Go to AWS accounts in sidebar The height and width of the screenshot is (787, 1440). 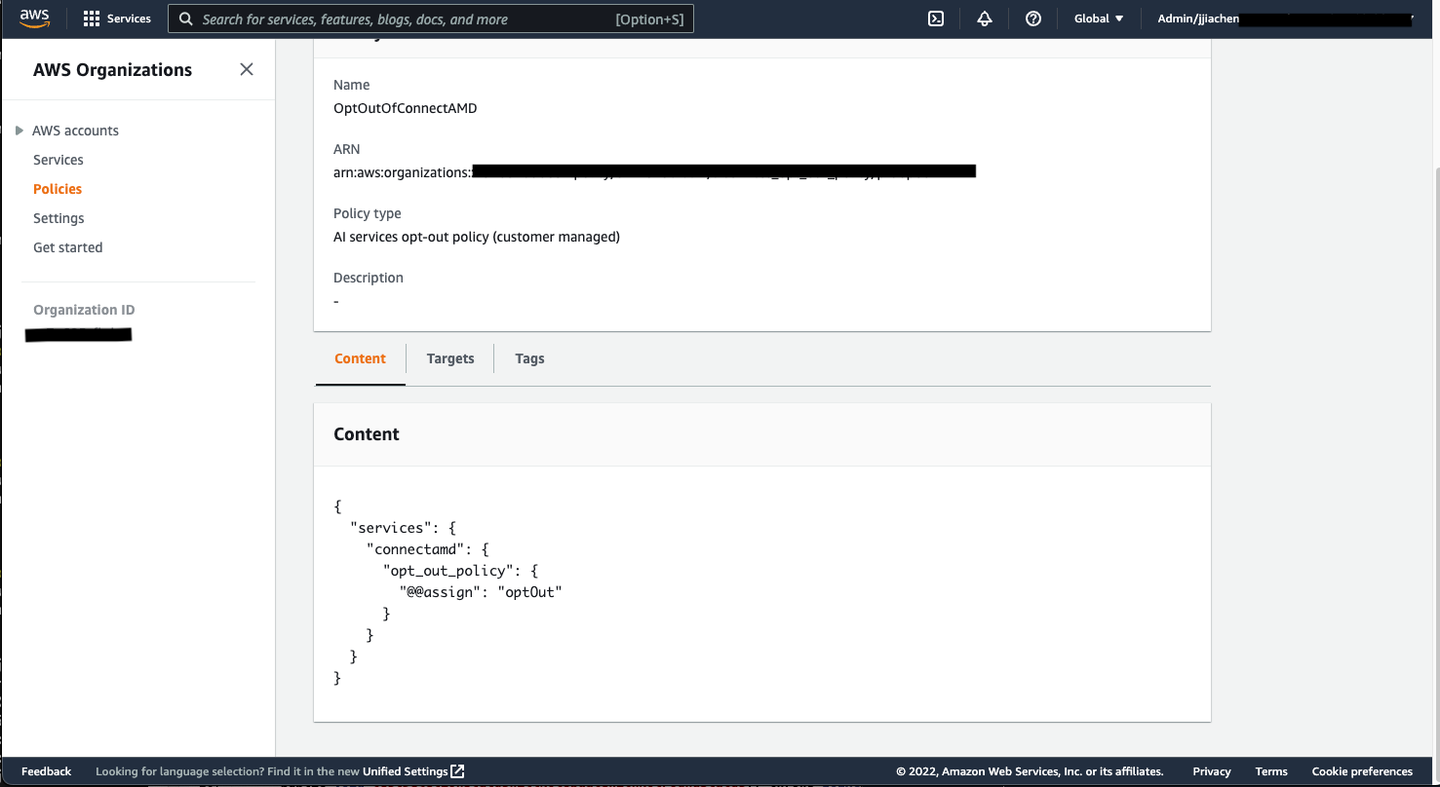[75, 131]
